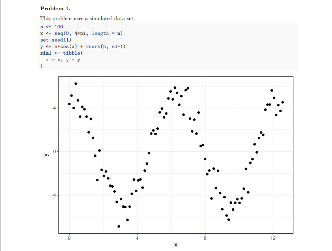Click the highest data point near the first peak
The height and width of the screenshot is (251, 332).
tap(76, 83)
